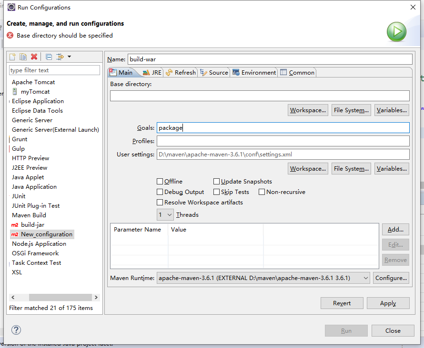Click Variables button under User settings
Viewport: 424px width, 348px height.
pos(392,169)
